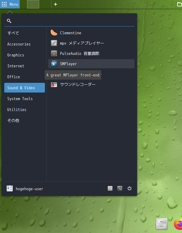Open the System Tools category
Viewport: 182px width, 233px height.
point(25,99)
